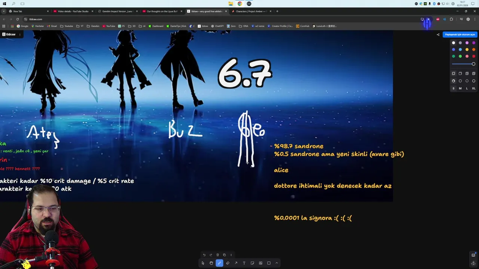
Task: Click the Redo arrow
Action: (x=211, y=255)
